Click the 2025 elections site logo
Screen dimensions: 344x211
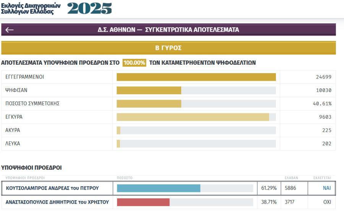click(x=57, y=8)
